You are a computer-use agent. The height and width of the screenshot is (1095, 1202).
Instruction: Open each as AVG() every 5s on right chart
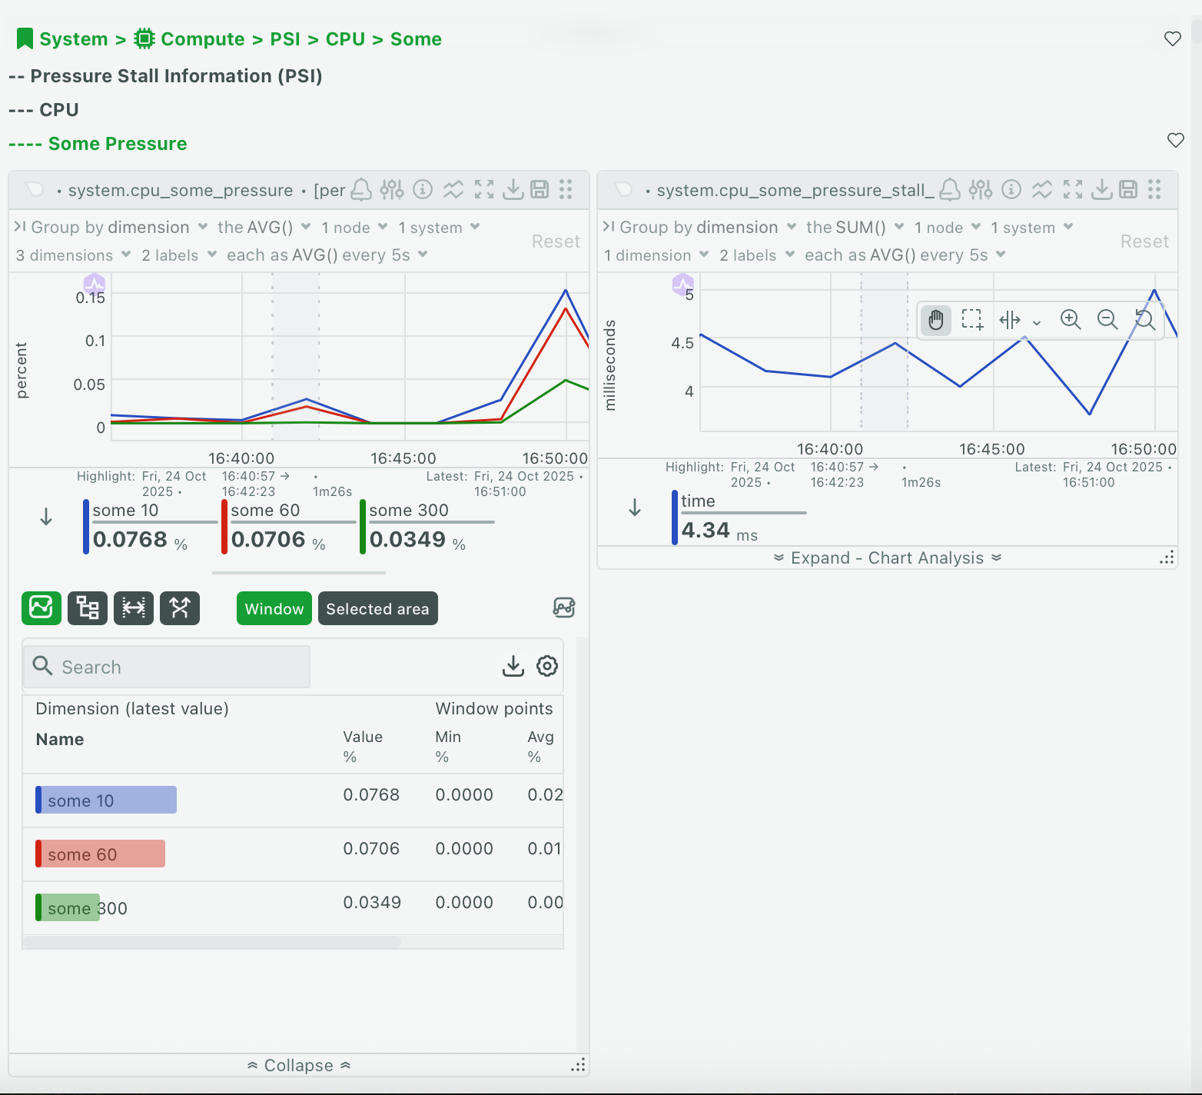click(x=905, y=255)
